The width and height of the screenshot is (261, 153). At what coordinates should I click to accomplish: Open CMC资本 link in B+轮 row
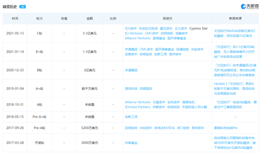click(146, 49)
